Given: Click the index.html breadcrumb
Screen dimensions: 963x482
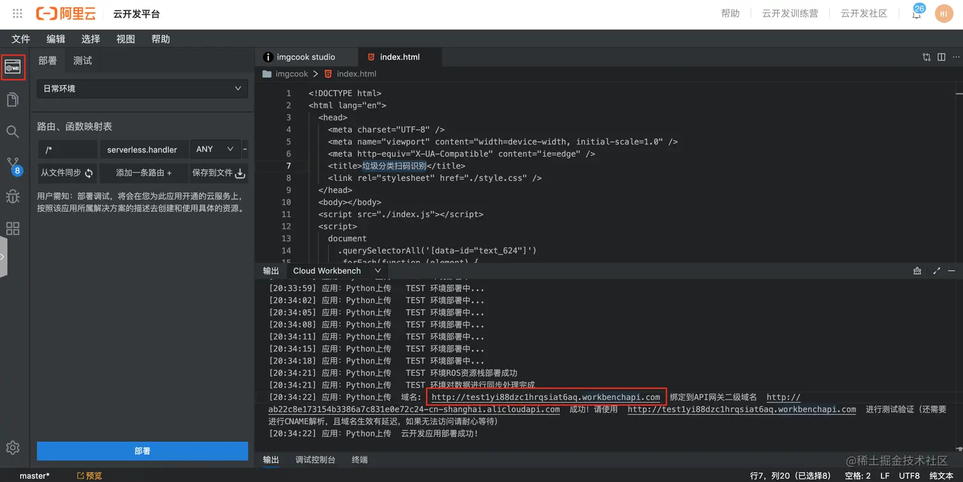Looking at the screenshot, I should pos(357,74).
